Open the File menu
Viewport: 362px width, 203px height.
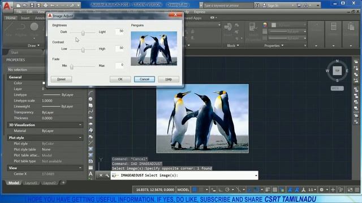pyautogui.click(x=19, y=12)
